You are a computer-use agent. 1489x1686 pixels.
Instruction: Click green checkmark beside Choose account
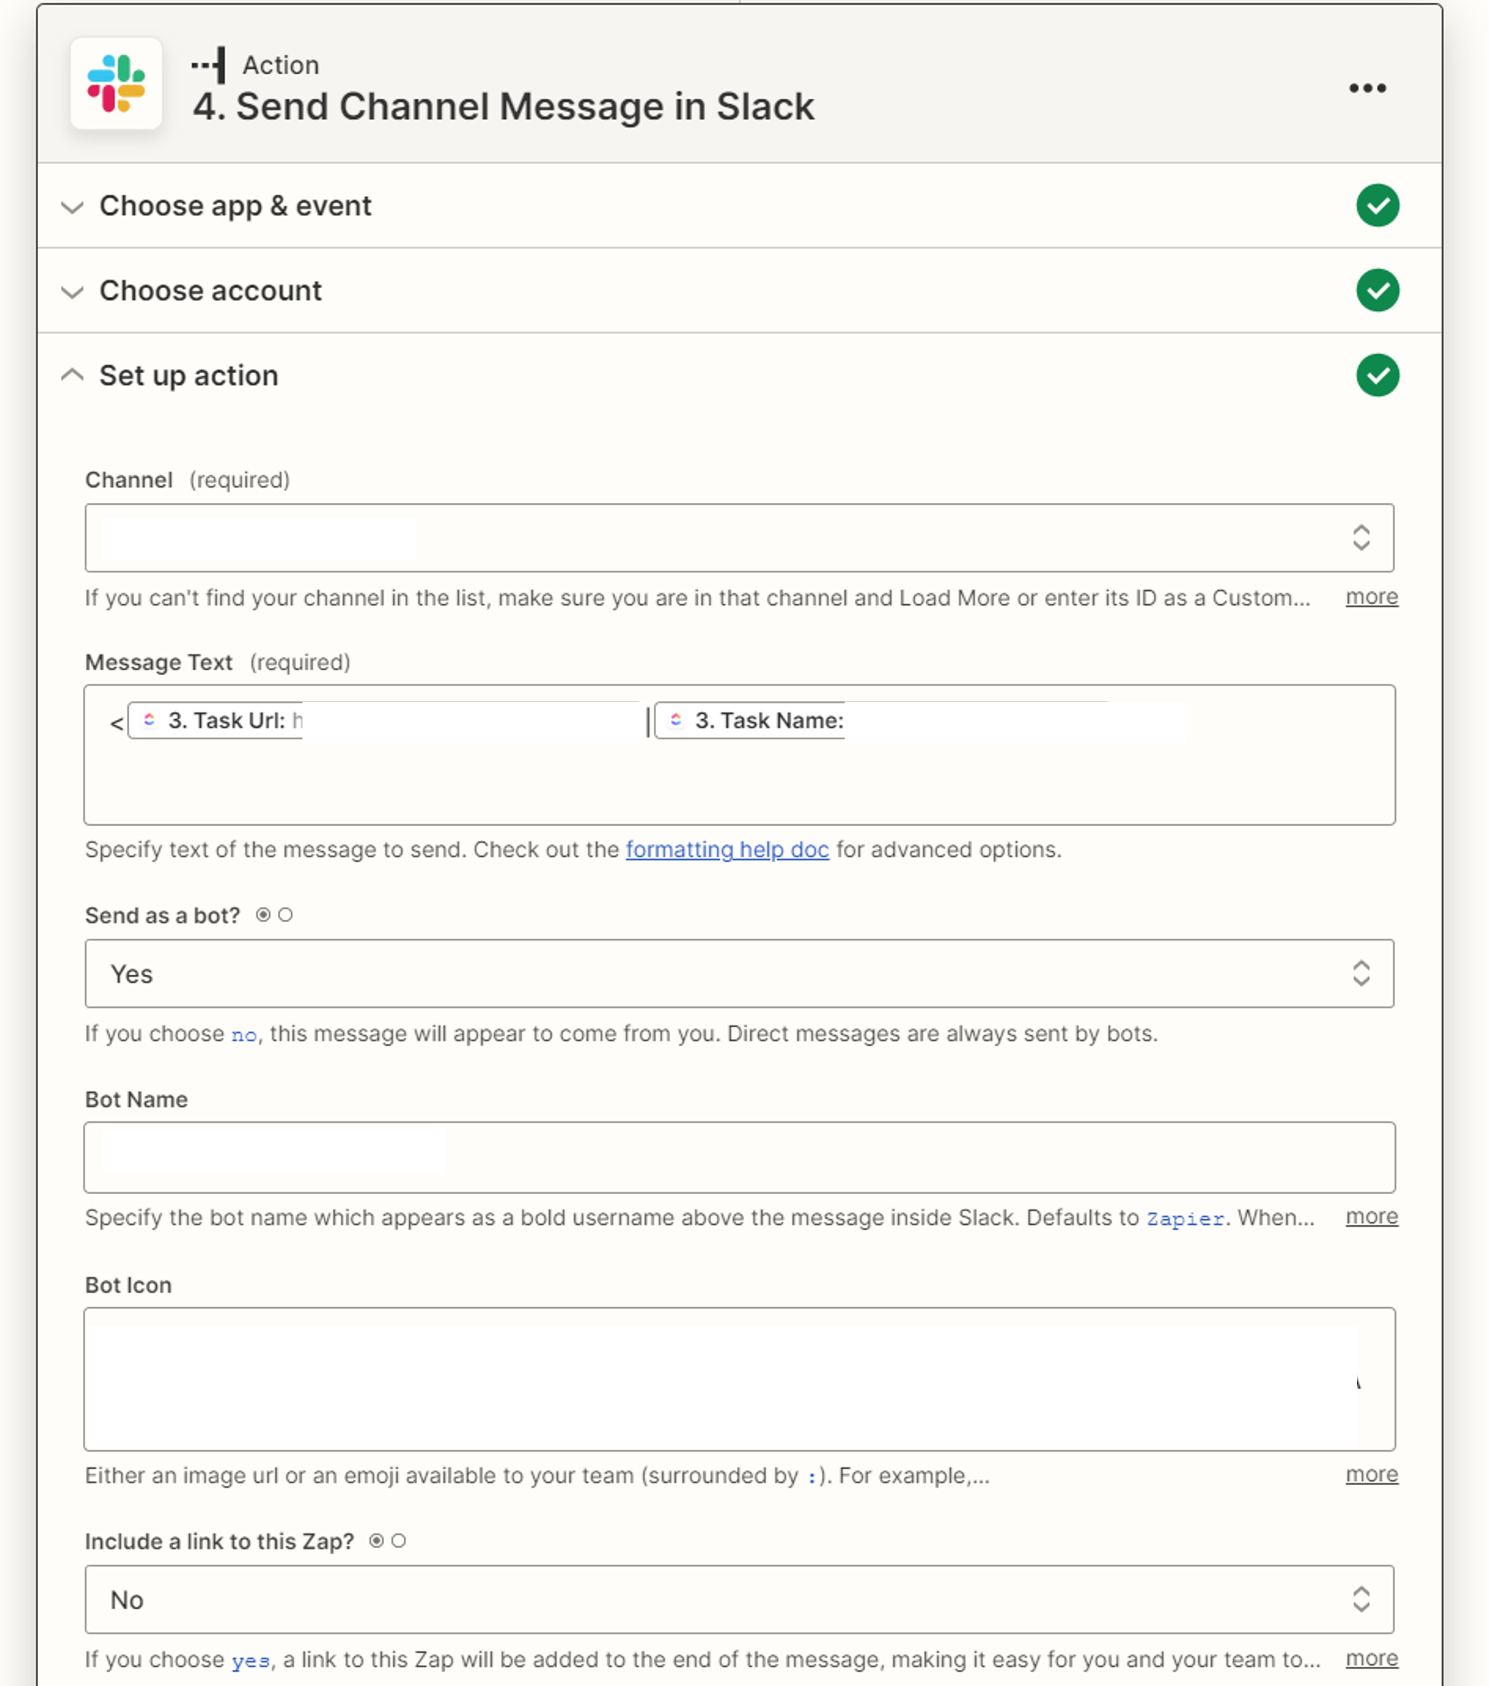point(1377,290)
